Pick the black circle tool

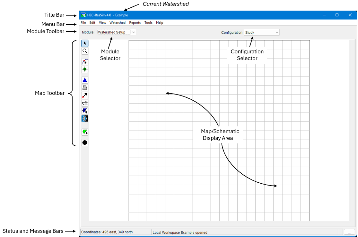point(85,142)
